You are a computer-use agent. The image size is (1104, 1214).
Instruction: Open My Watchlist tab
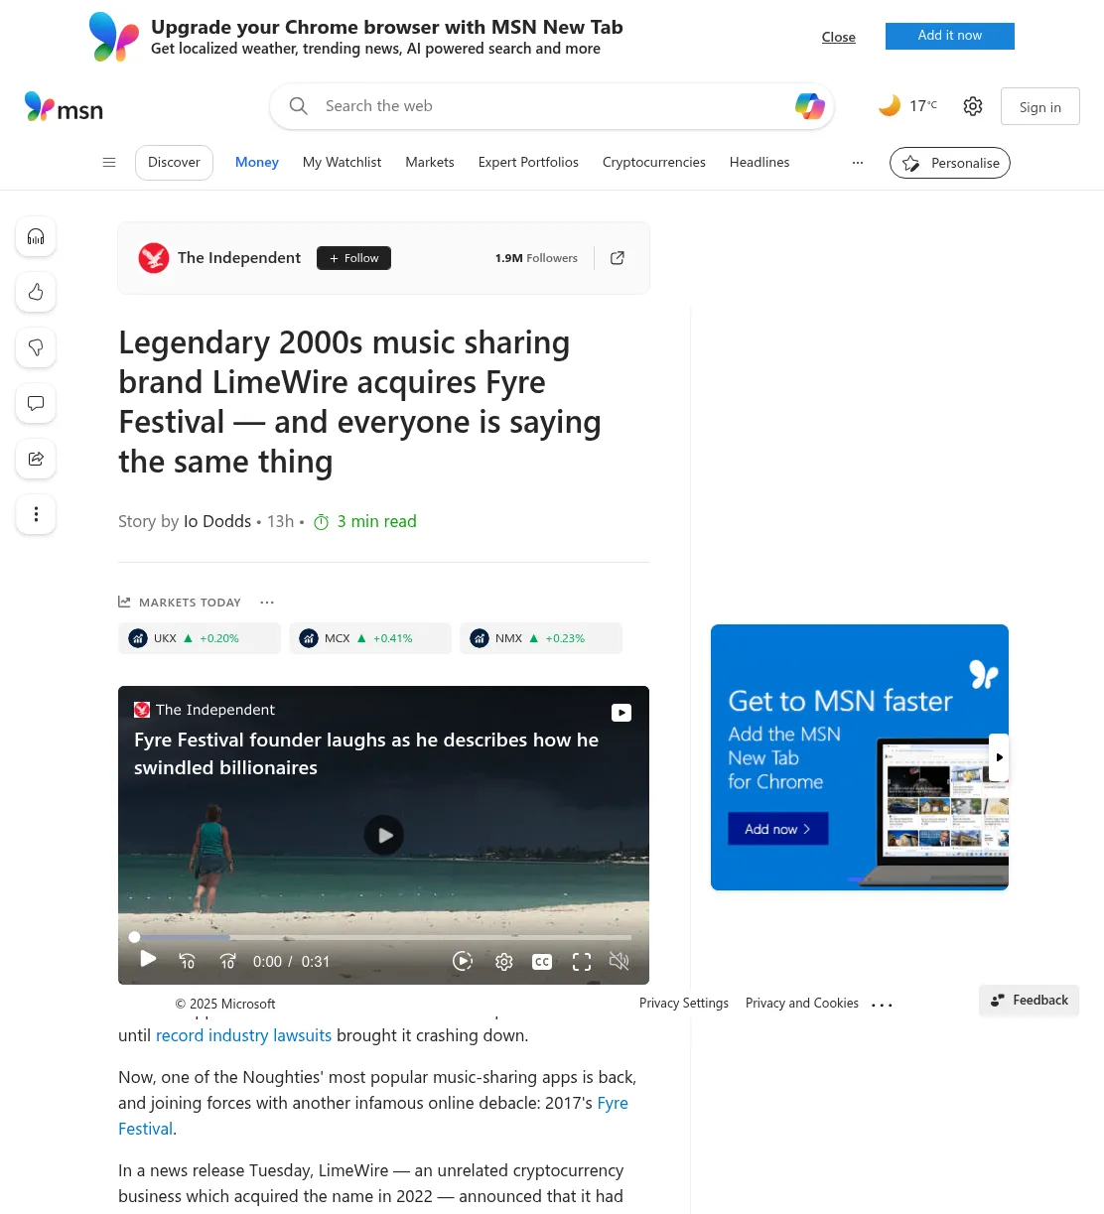[x=342, y=163]
